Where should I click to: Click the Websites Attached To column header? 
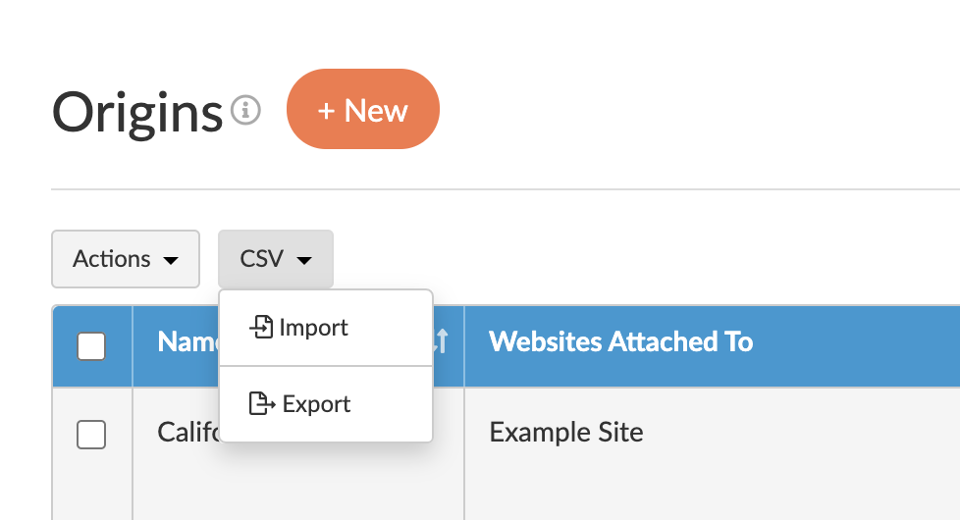[620, 341]
